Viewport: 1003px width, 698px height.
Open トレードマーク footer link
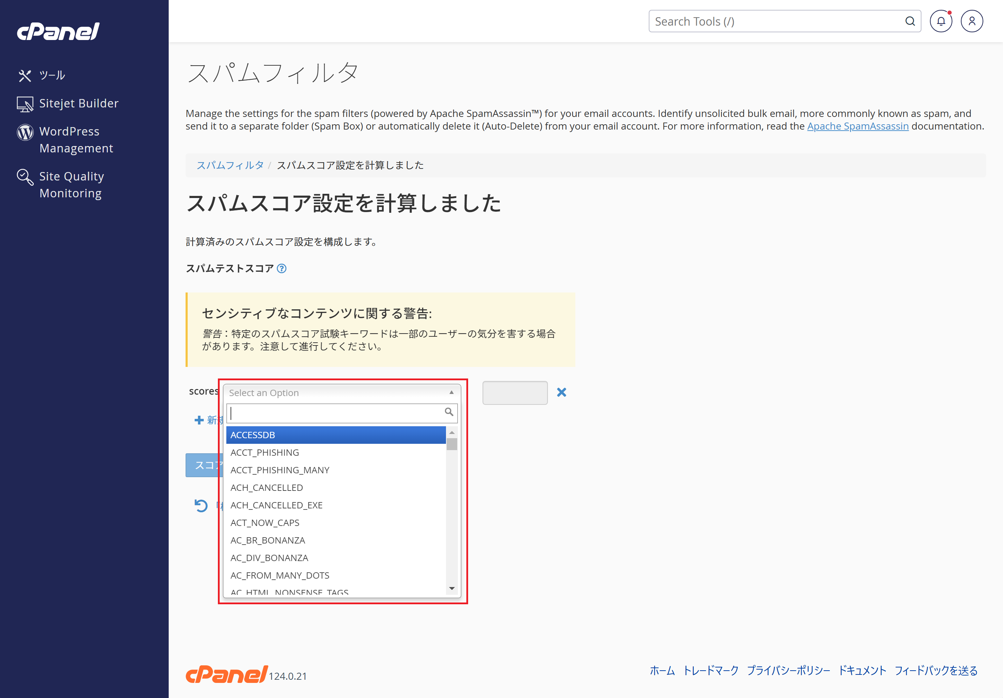pyautogui.click(x=711, y=671)
